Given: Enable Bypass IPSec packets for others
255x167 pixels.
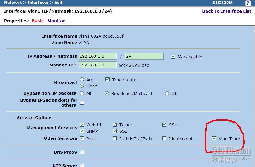Looking at the screenshot, I should 82,102.
